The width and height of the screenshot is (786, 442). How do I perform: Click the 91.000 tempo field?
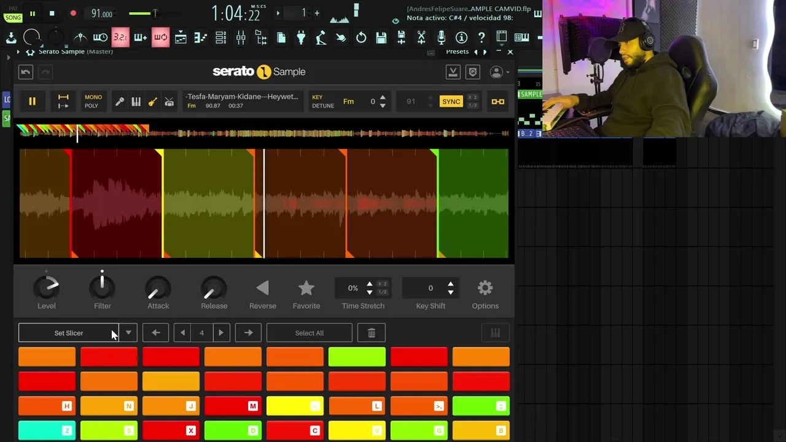pos(102,14)
